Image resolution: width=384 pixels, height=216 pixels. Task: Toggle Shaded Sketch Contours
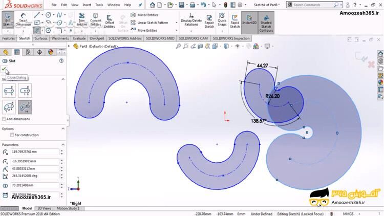pyautogui.click(x=266, y=22)
